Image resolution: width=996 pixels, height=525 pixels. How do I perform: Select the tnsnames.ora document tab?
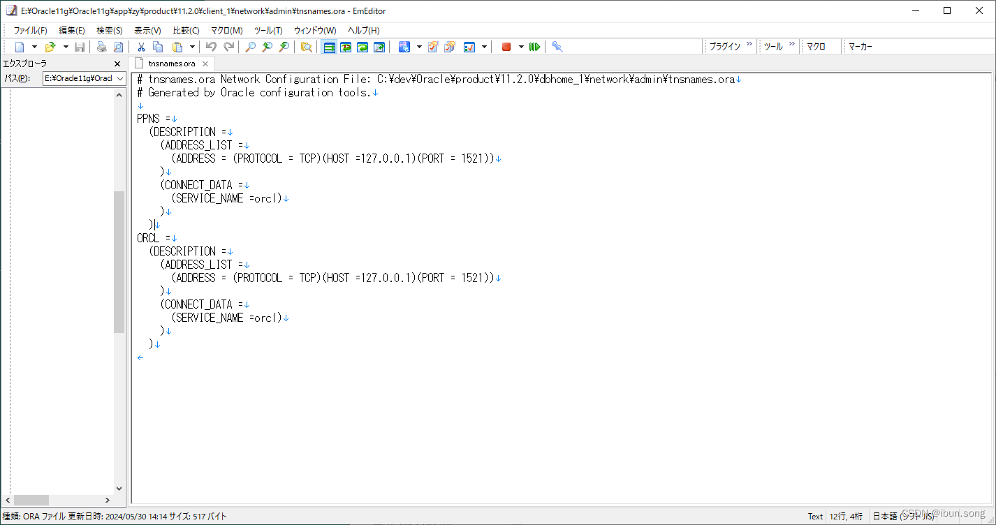(172, 64)
